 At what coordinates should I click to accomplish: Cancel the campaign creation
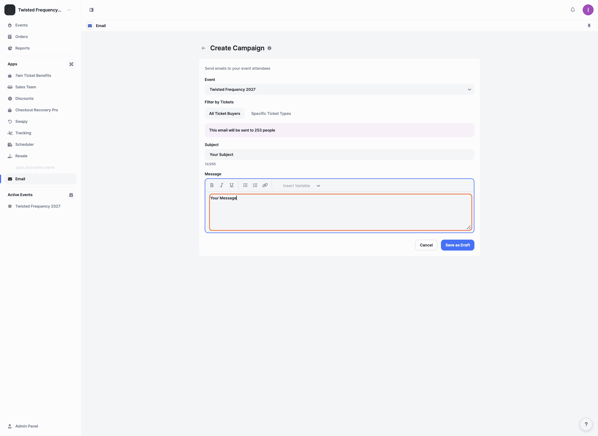pyautogui.click(x=426, y=245)
